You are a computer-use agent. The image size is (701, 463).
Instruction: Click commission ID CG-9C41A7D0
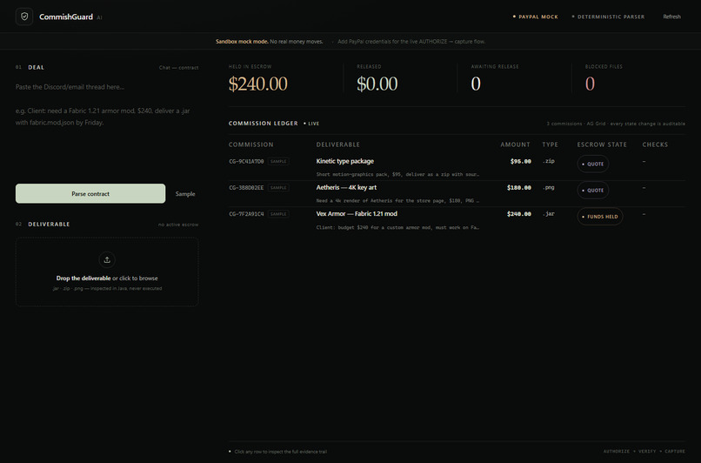(x=246, y=162)
